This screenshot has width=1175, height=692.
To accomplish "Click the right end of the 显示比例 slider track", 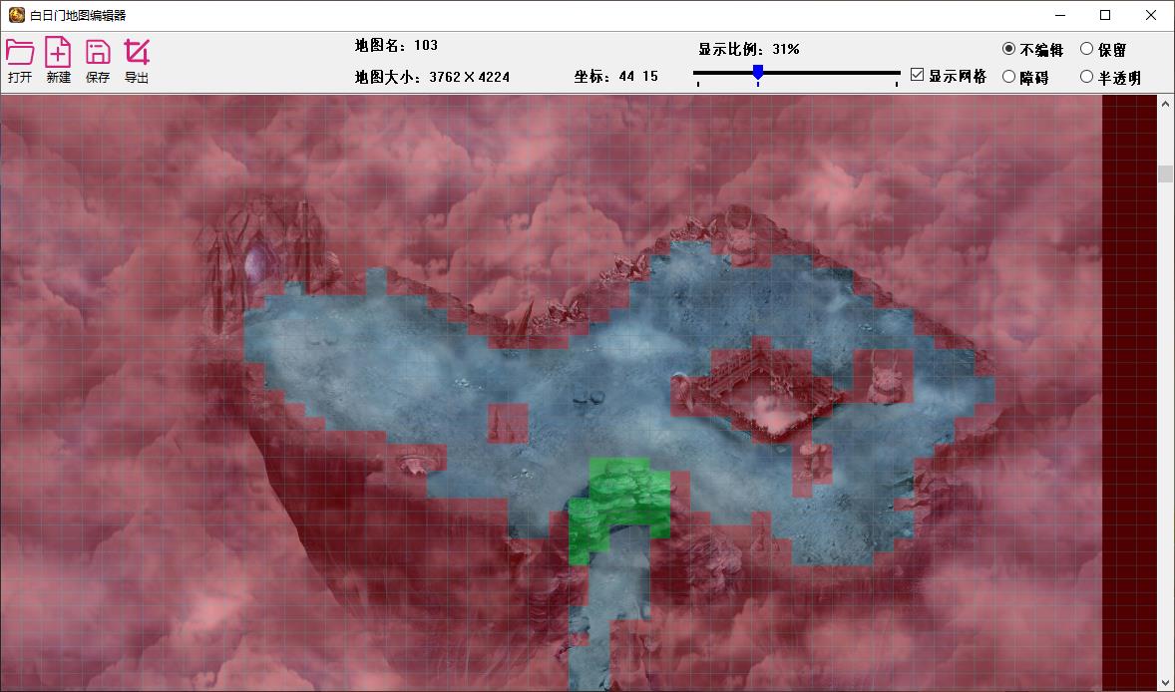I will [897, 73].
